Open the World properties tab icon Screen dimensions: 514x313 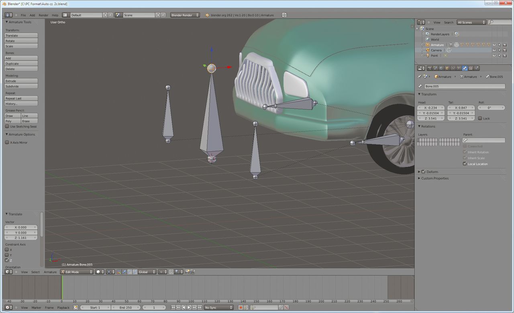[441, 68]
